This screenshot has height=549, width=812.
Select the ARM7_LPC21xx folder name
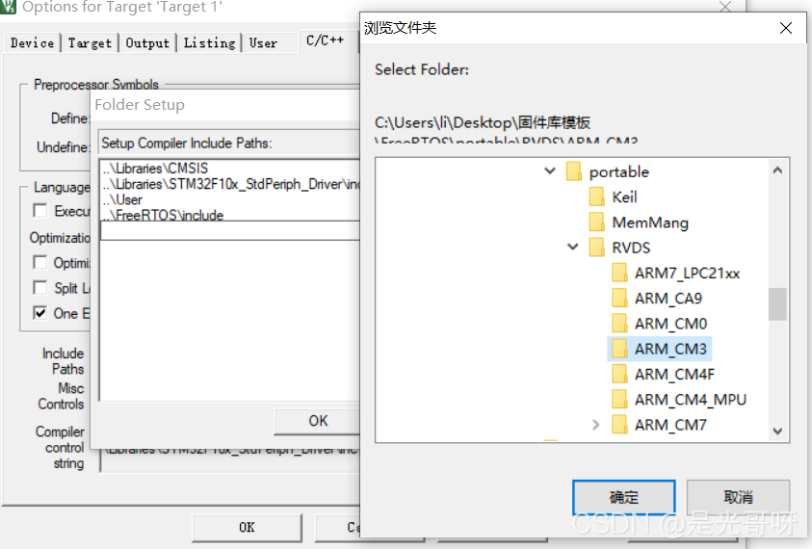tap(687, 274)
